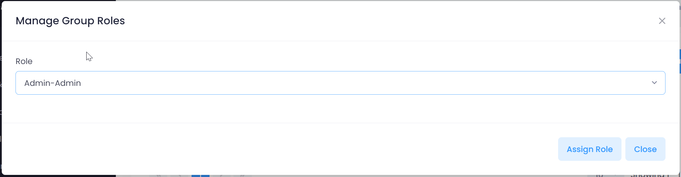The image size is (681, 177).
Task: Click the Manage Group Roles title
Action: pos(70,21)
